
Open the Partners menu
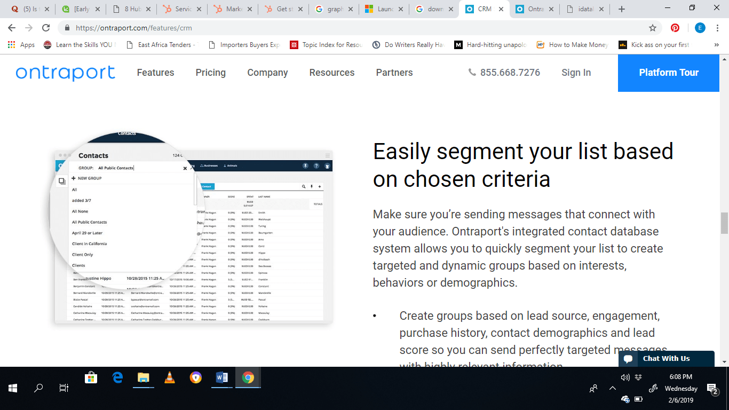[x=394, y=73]
